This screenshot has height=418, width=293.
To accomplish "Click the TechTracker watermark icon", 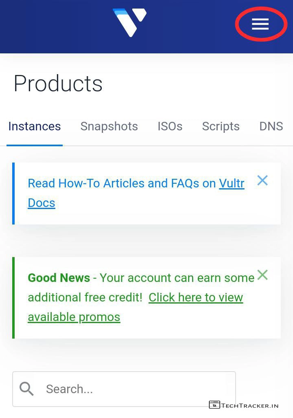I will (214, 405).
